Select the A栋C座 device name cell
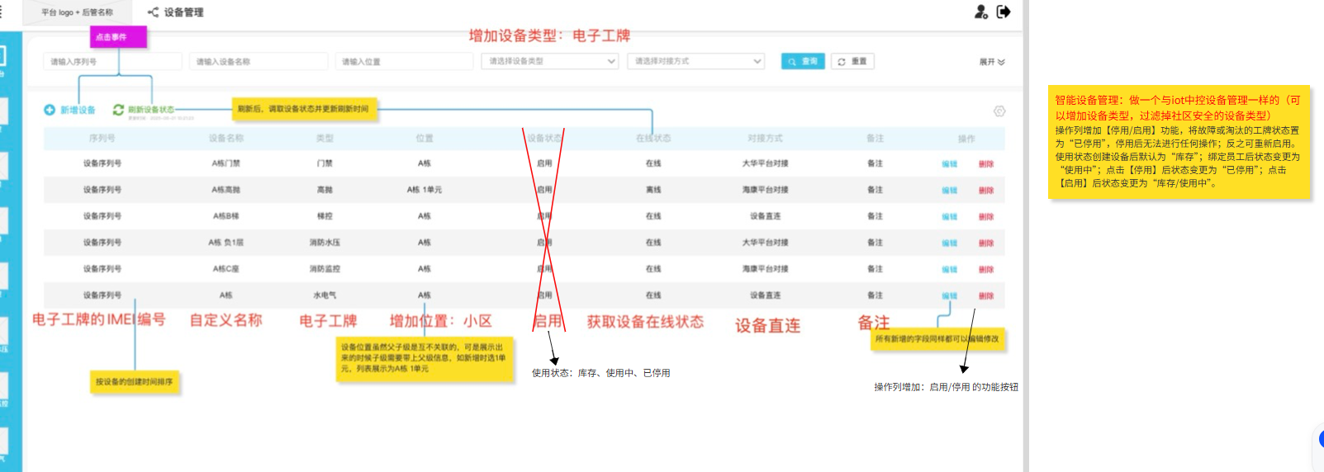The image size is (1324, 472). 226,269
